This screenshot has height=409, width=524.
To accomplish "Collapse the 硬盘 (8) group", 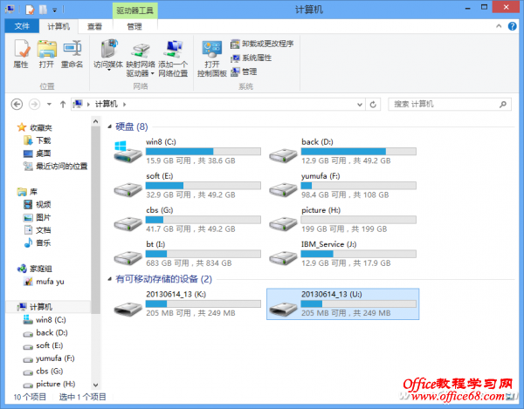I will tap(110, 126).
